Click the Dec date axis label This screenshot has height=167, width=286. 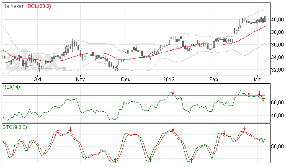click(126, 80)
